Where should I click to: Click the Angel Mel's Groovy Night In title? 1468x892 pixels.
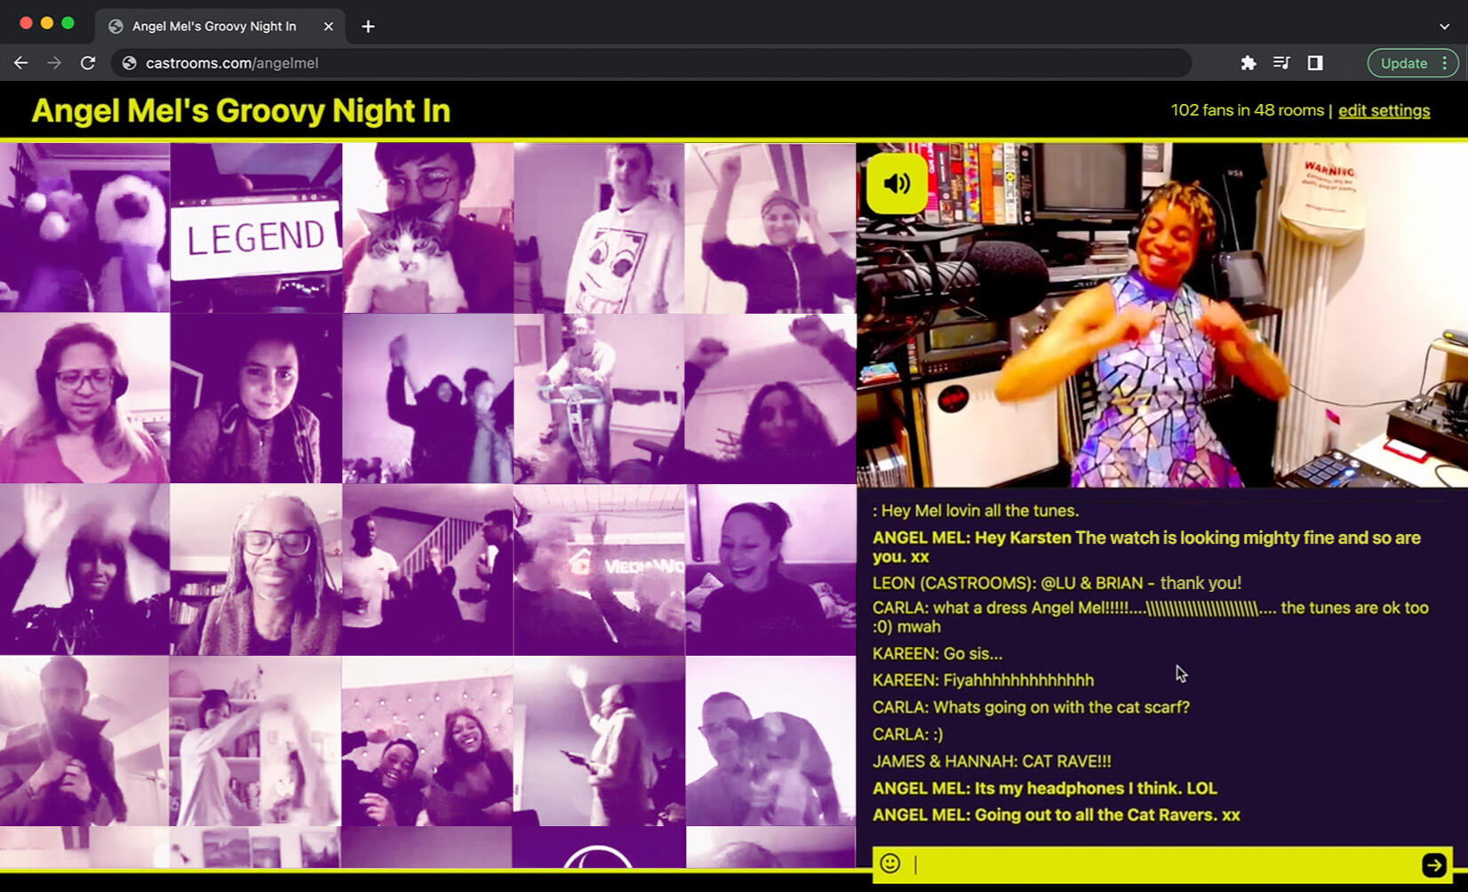pos(241,111)
